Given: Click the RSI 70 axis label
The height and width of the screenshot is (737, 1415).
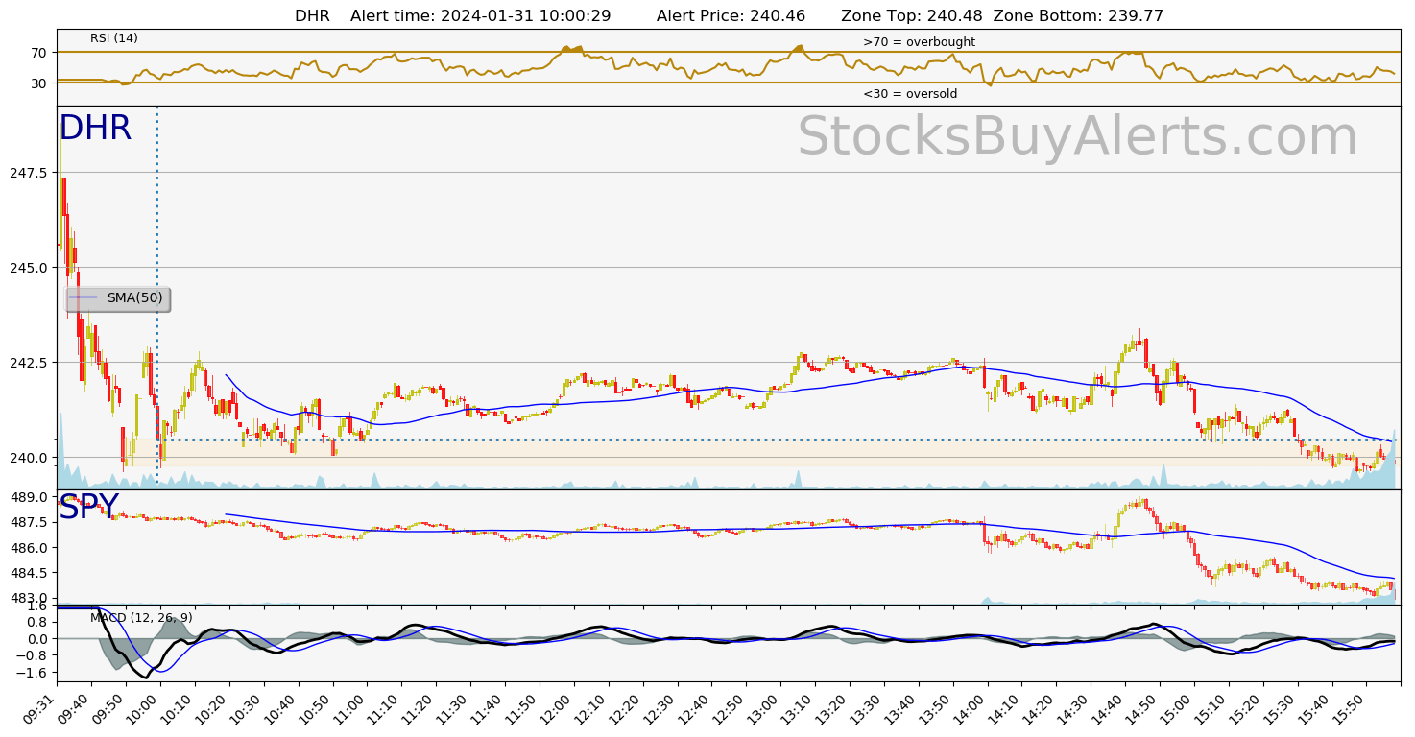Looking at the screenshot, I should click(x=39, y=53).
